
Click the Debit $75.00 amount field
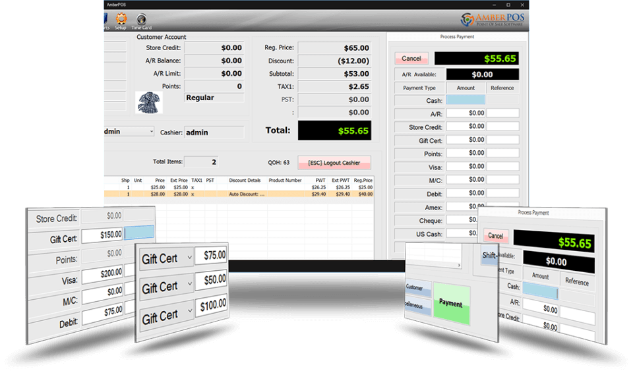click(103, 313)
